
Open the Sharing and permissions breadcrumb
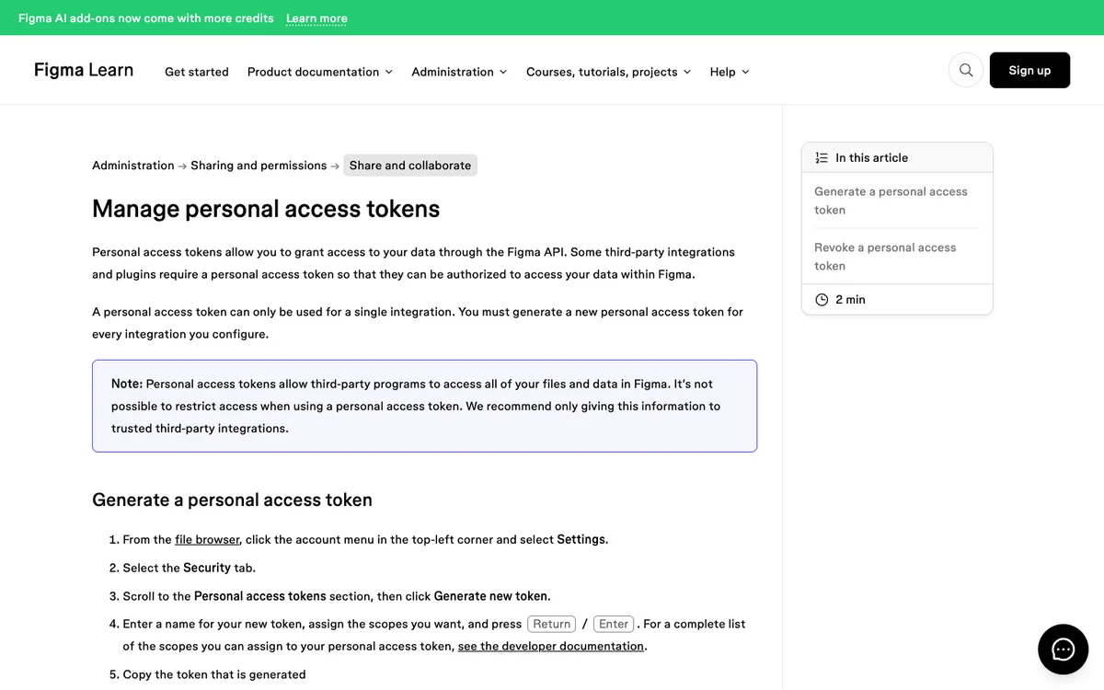click(x=259, y=166)
